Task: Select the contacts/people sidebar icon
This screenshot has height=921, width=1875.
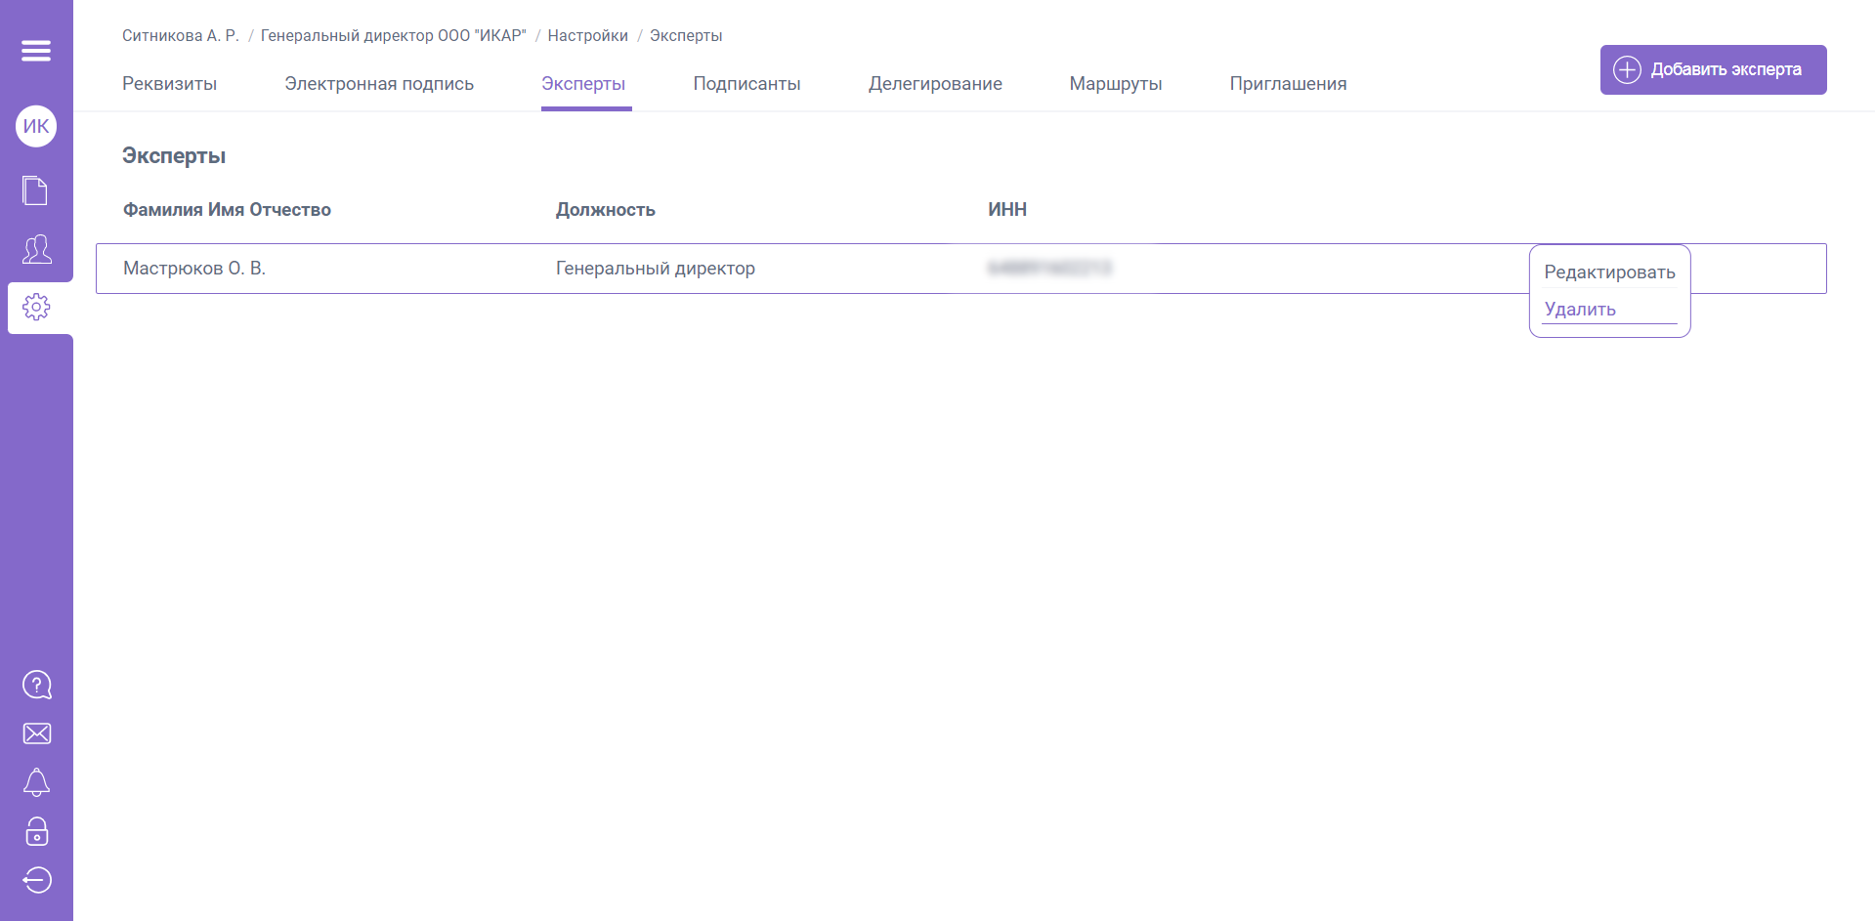Action: [x=35, y=250]
